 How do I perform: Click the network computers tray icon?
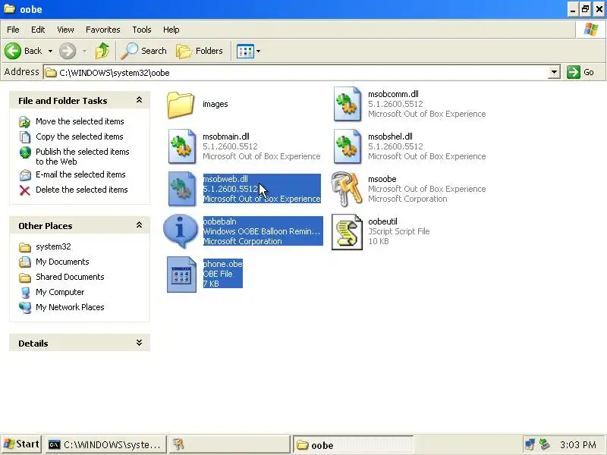[530, 444]
